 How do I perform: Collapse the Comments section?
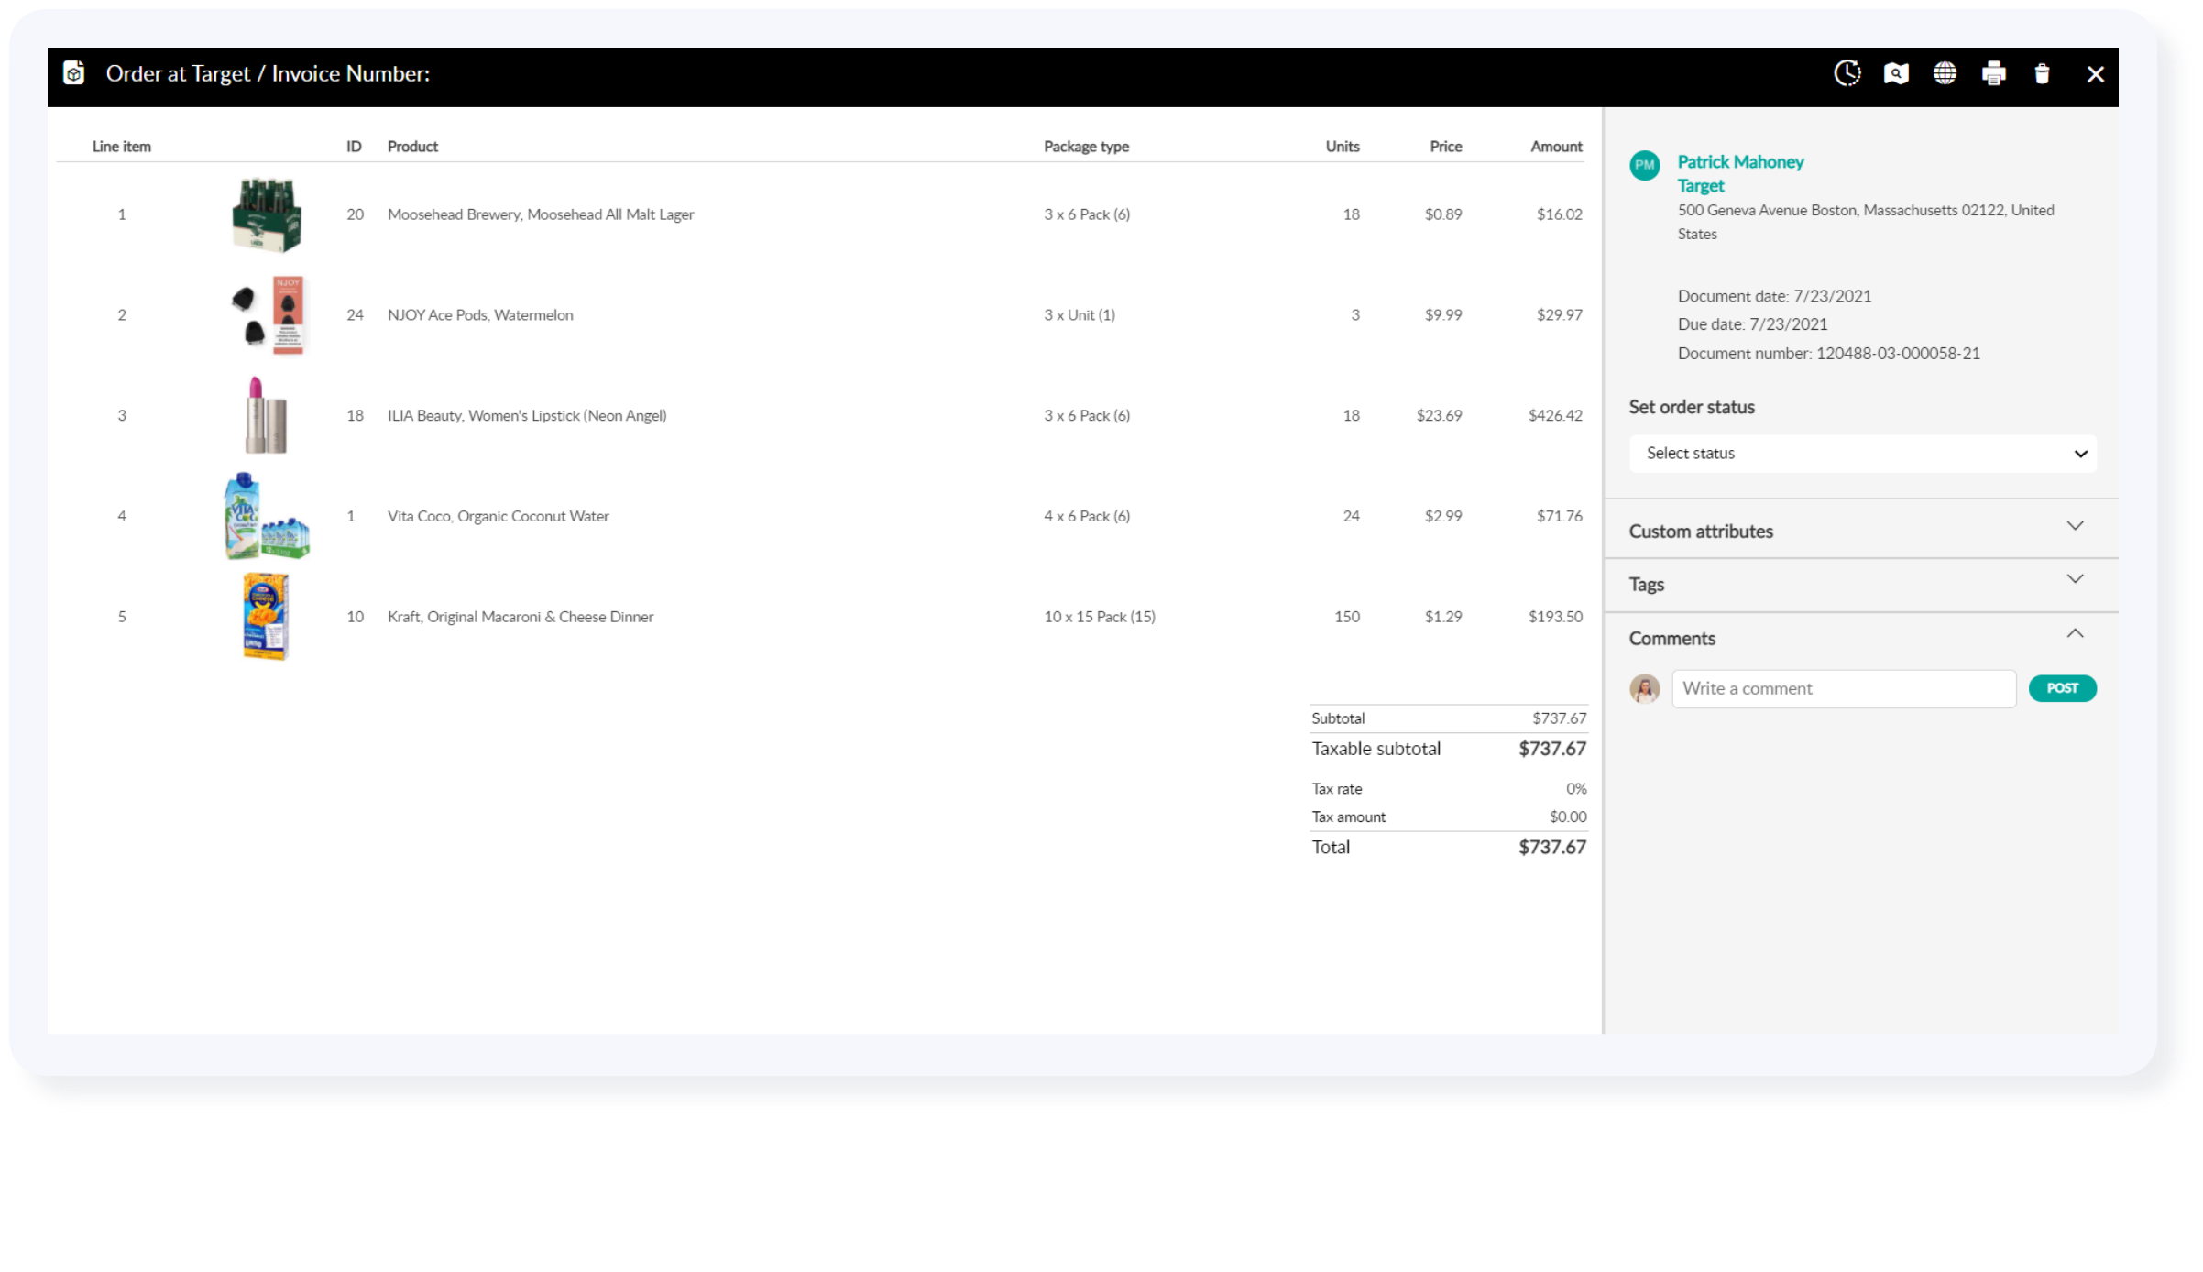click(x=1860, y=638)
